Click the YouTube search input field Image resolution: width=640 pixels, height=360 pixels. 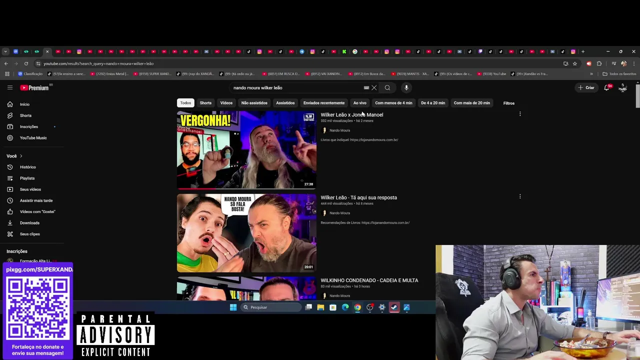297,87
